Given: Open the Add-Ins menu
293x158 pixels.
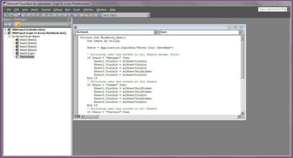Looking at the screenshot, I should pyautogui.click(x=88, y=10).
